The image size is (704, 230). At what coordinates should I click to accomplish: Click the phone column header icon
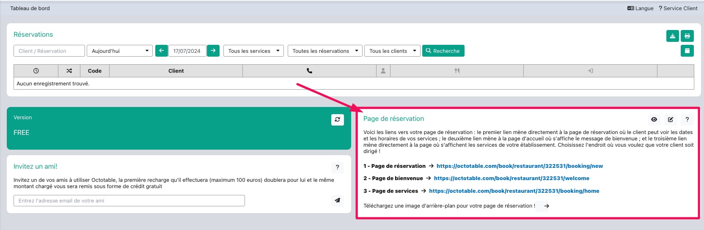coord(309,71)
